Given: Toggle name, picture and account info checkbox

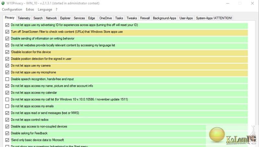Looking at the screenshot, I should click(7, 86).
